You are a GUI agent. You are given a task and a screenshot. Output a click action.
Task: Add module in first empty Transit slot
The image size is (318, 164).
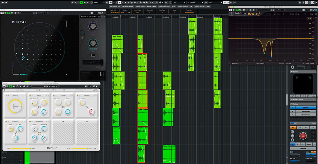coord(63,121)
